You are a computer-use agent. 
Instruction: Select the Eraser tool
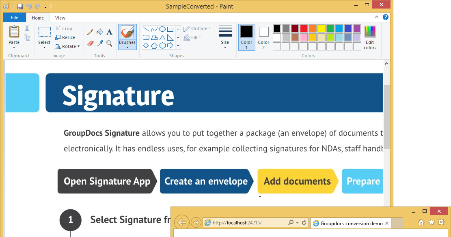coord(90,43)
